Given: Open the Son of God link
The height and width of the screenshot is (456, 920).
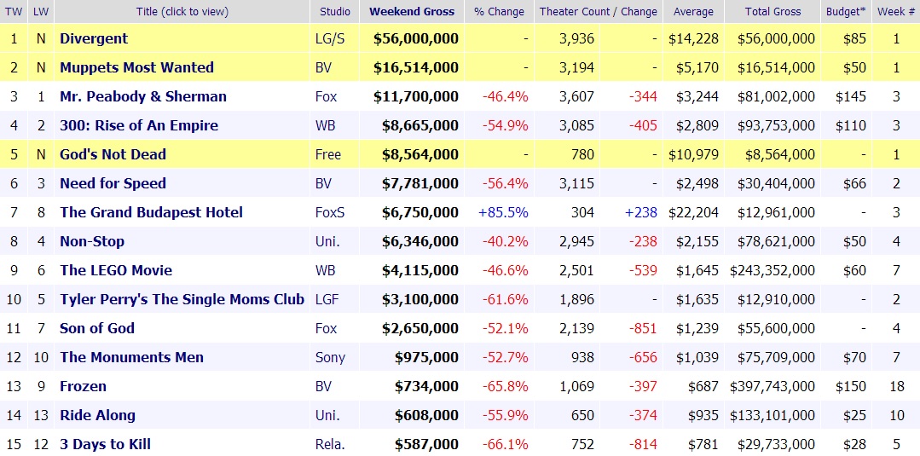Looking at the screenshot, I should coord(97,328).
